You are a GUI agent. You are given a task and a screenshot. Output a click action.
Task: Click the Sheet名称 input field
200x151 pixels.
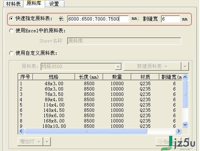124,41
